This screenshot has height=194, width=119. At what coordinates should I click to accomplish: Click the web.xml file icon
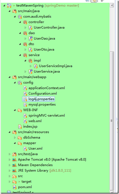25,121
